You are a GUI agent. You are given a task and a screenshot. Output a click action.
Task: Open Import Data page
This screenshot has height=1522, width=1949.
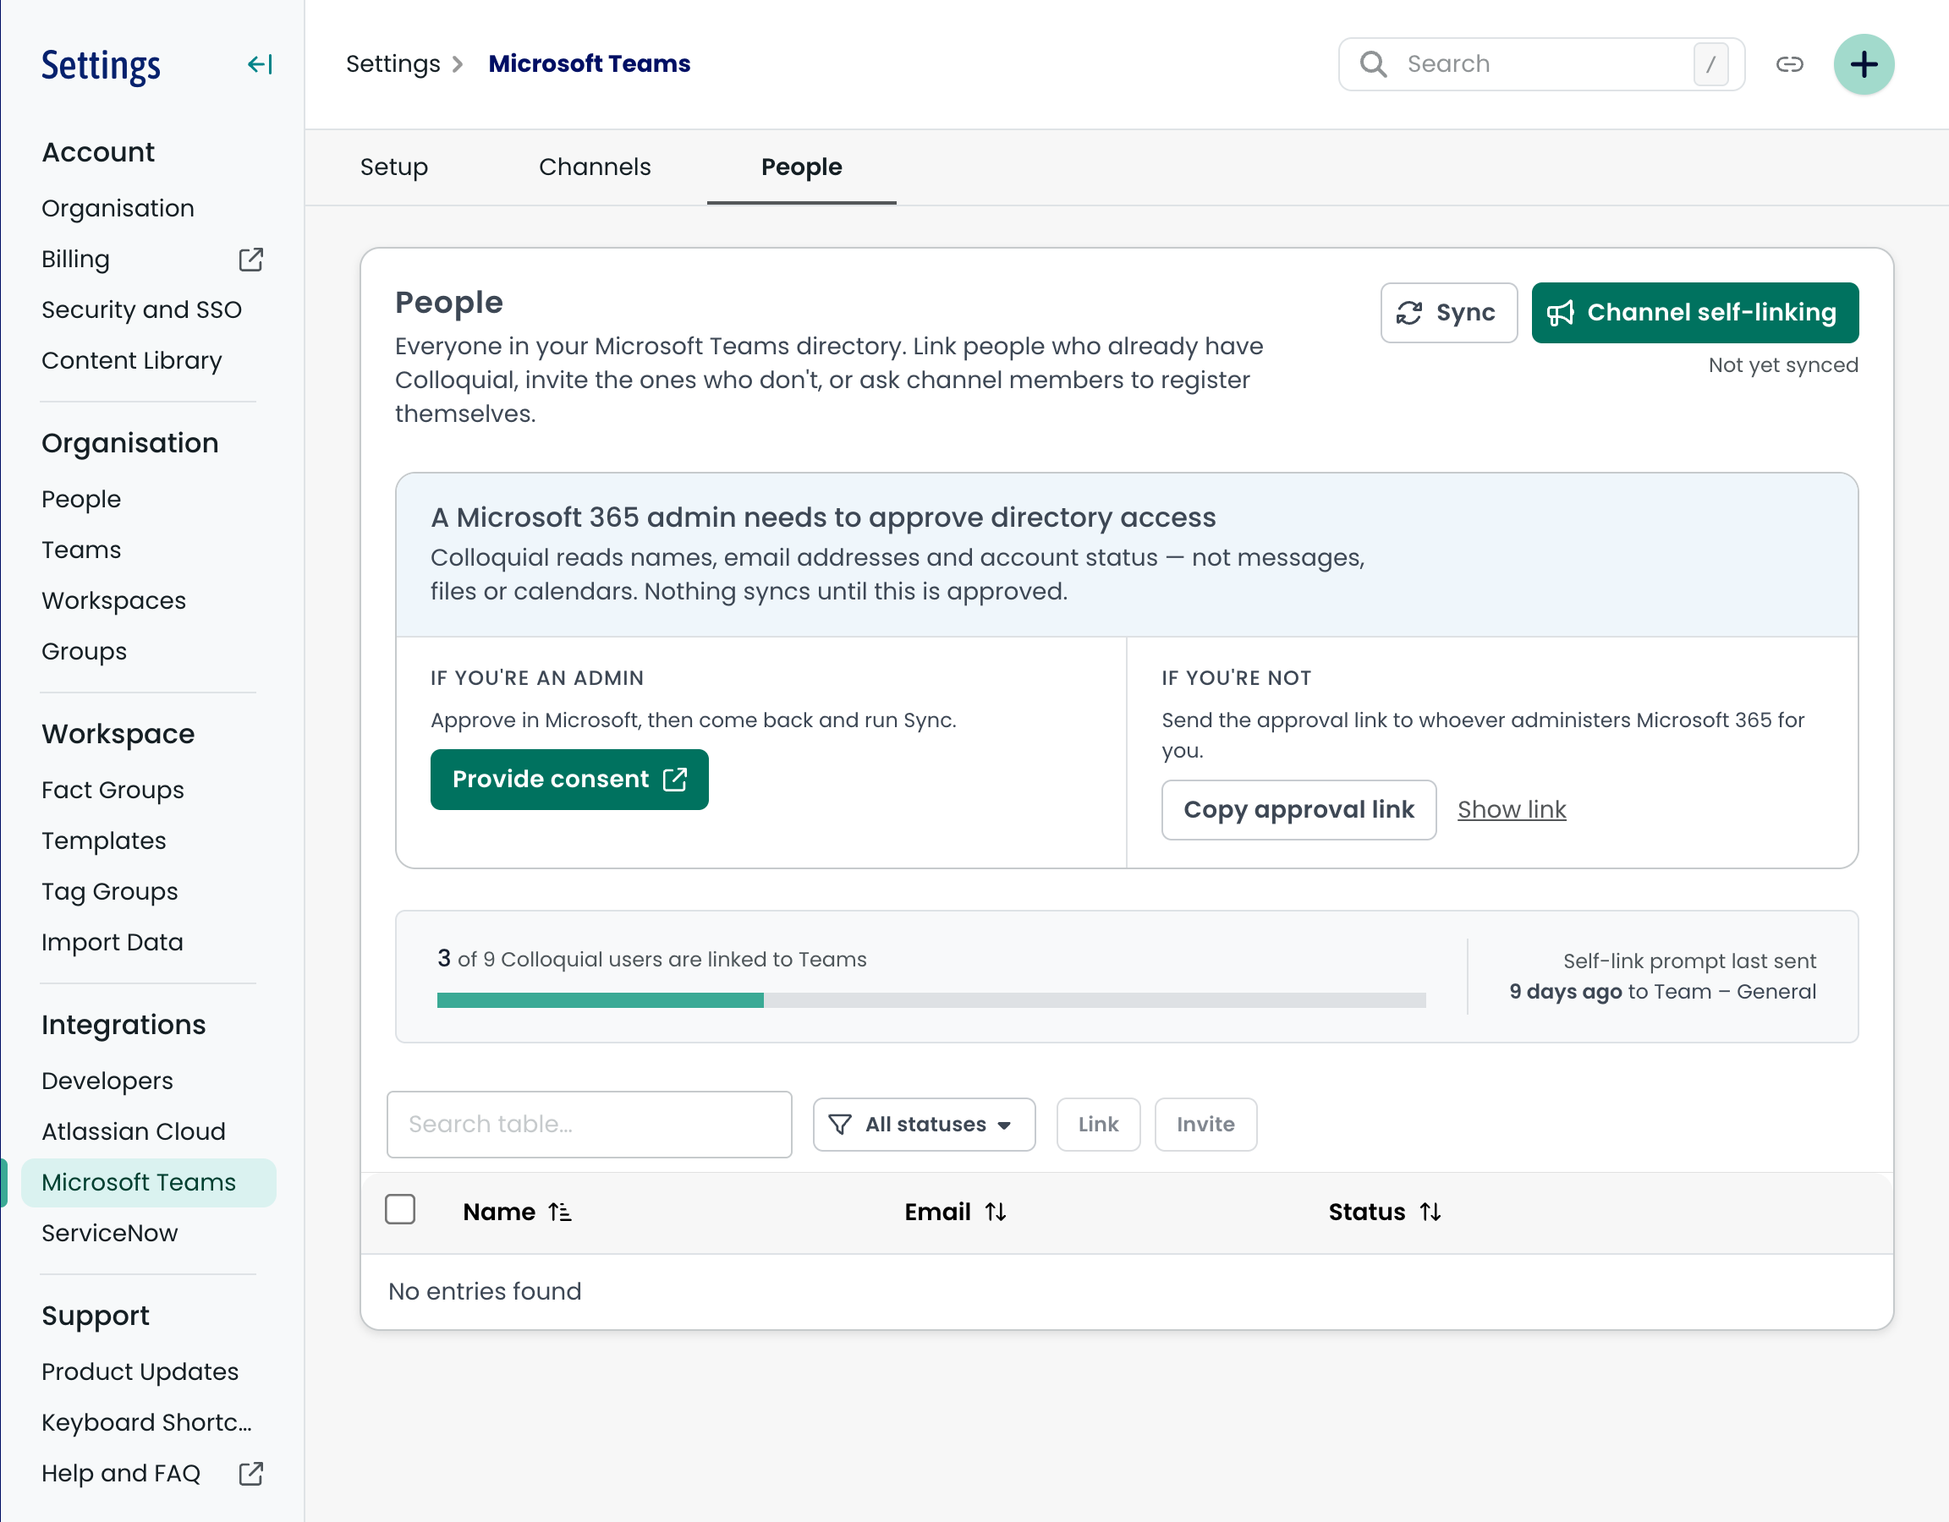click(x=112, y=942)
